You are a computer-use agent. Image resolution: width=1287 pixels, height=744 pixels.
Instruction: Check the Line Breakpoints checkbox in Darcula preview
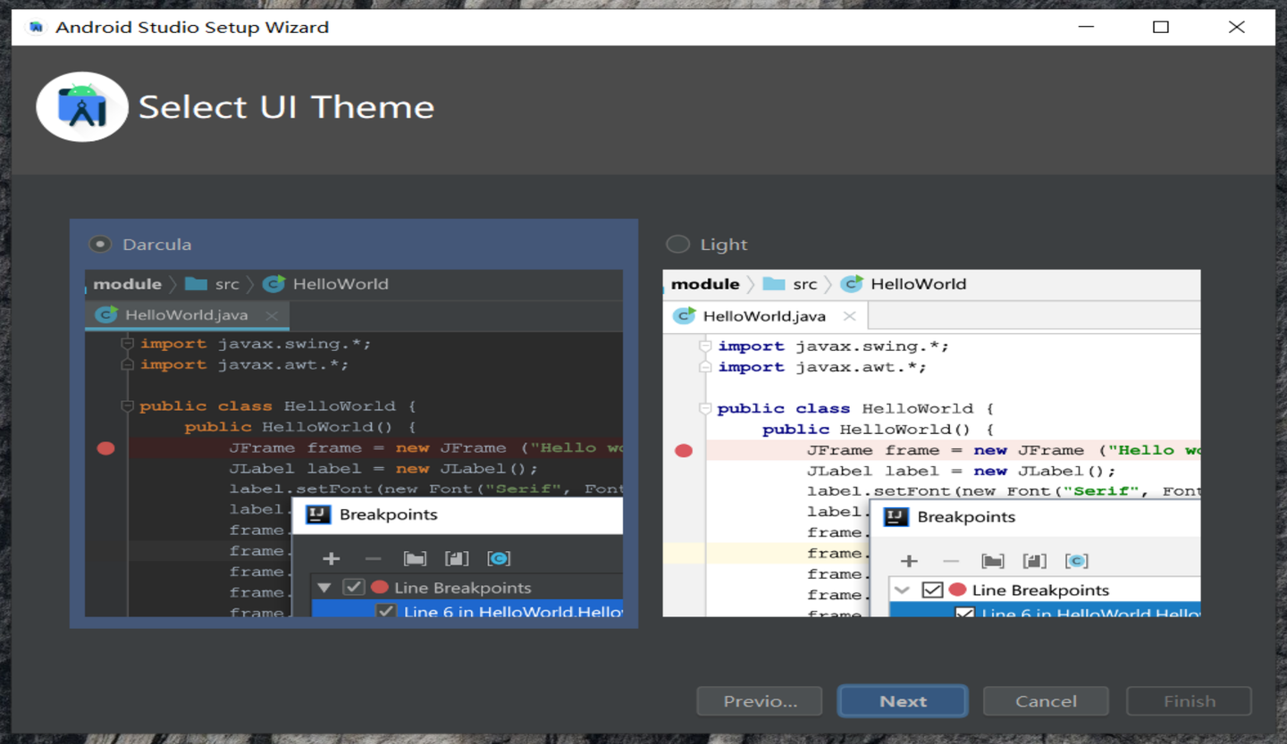coord(354,587)
